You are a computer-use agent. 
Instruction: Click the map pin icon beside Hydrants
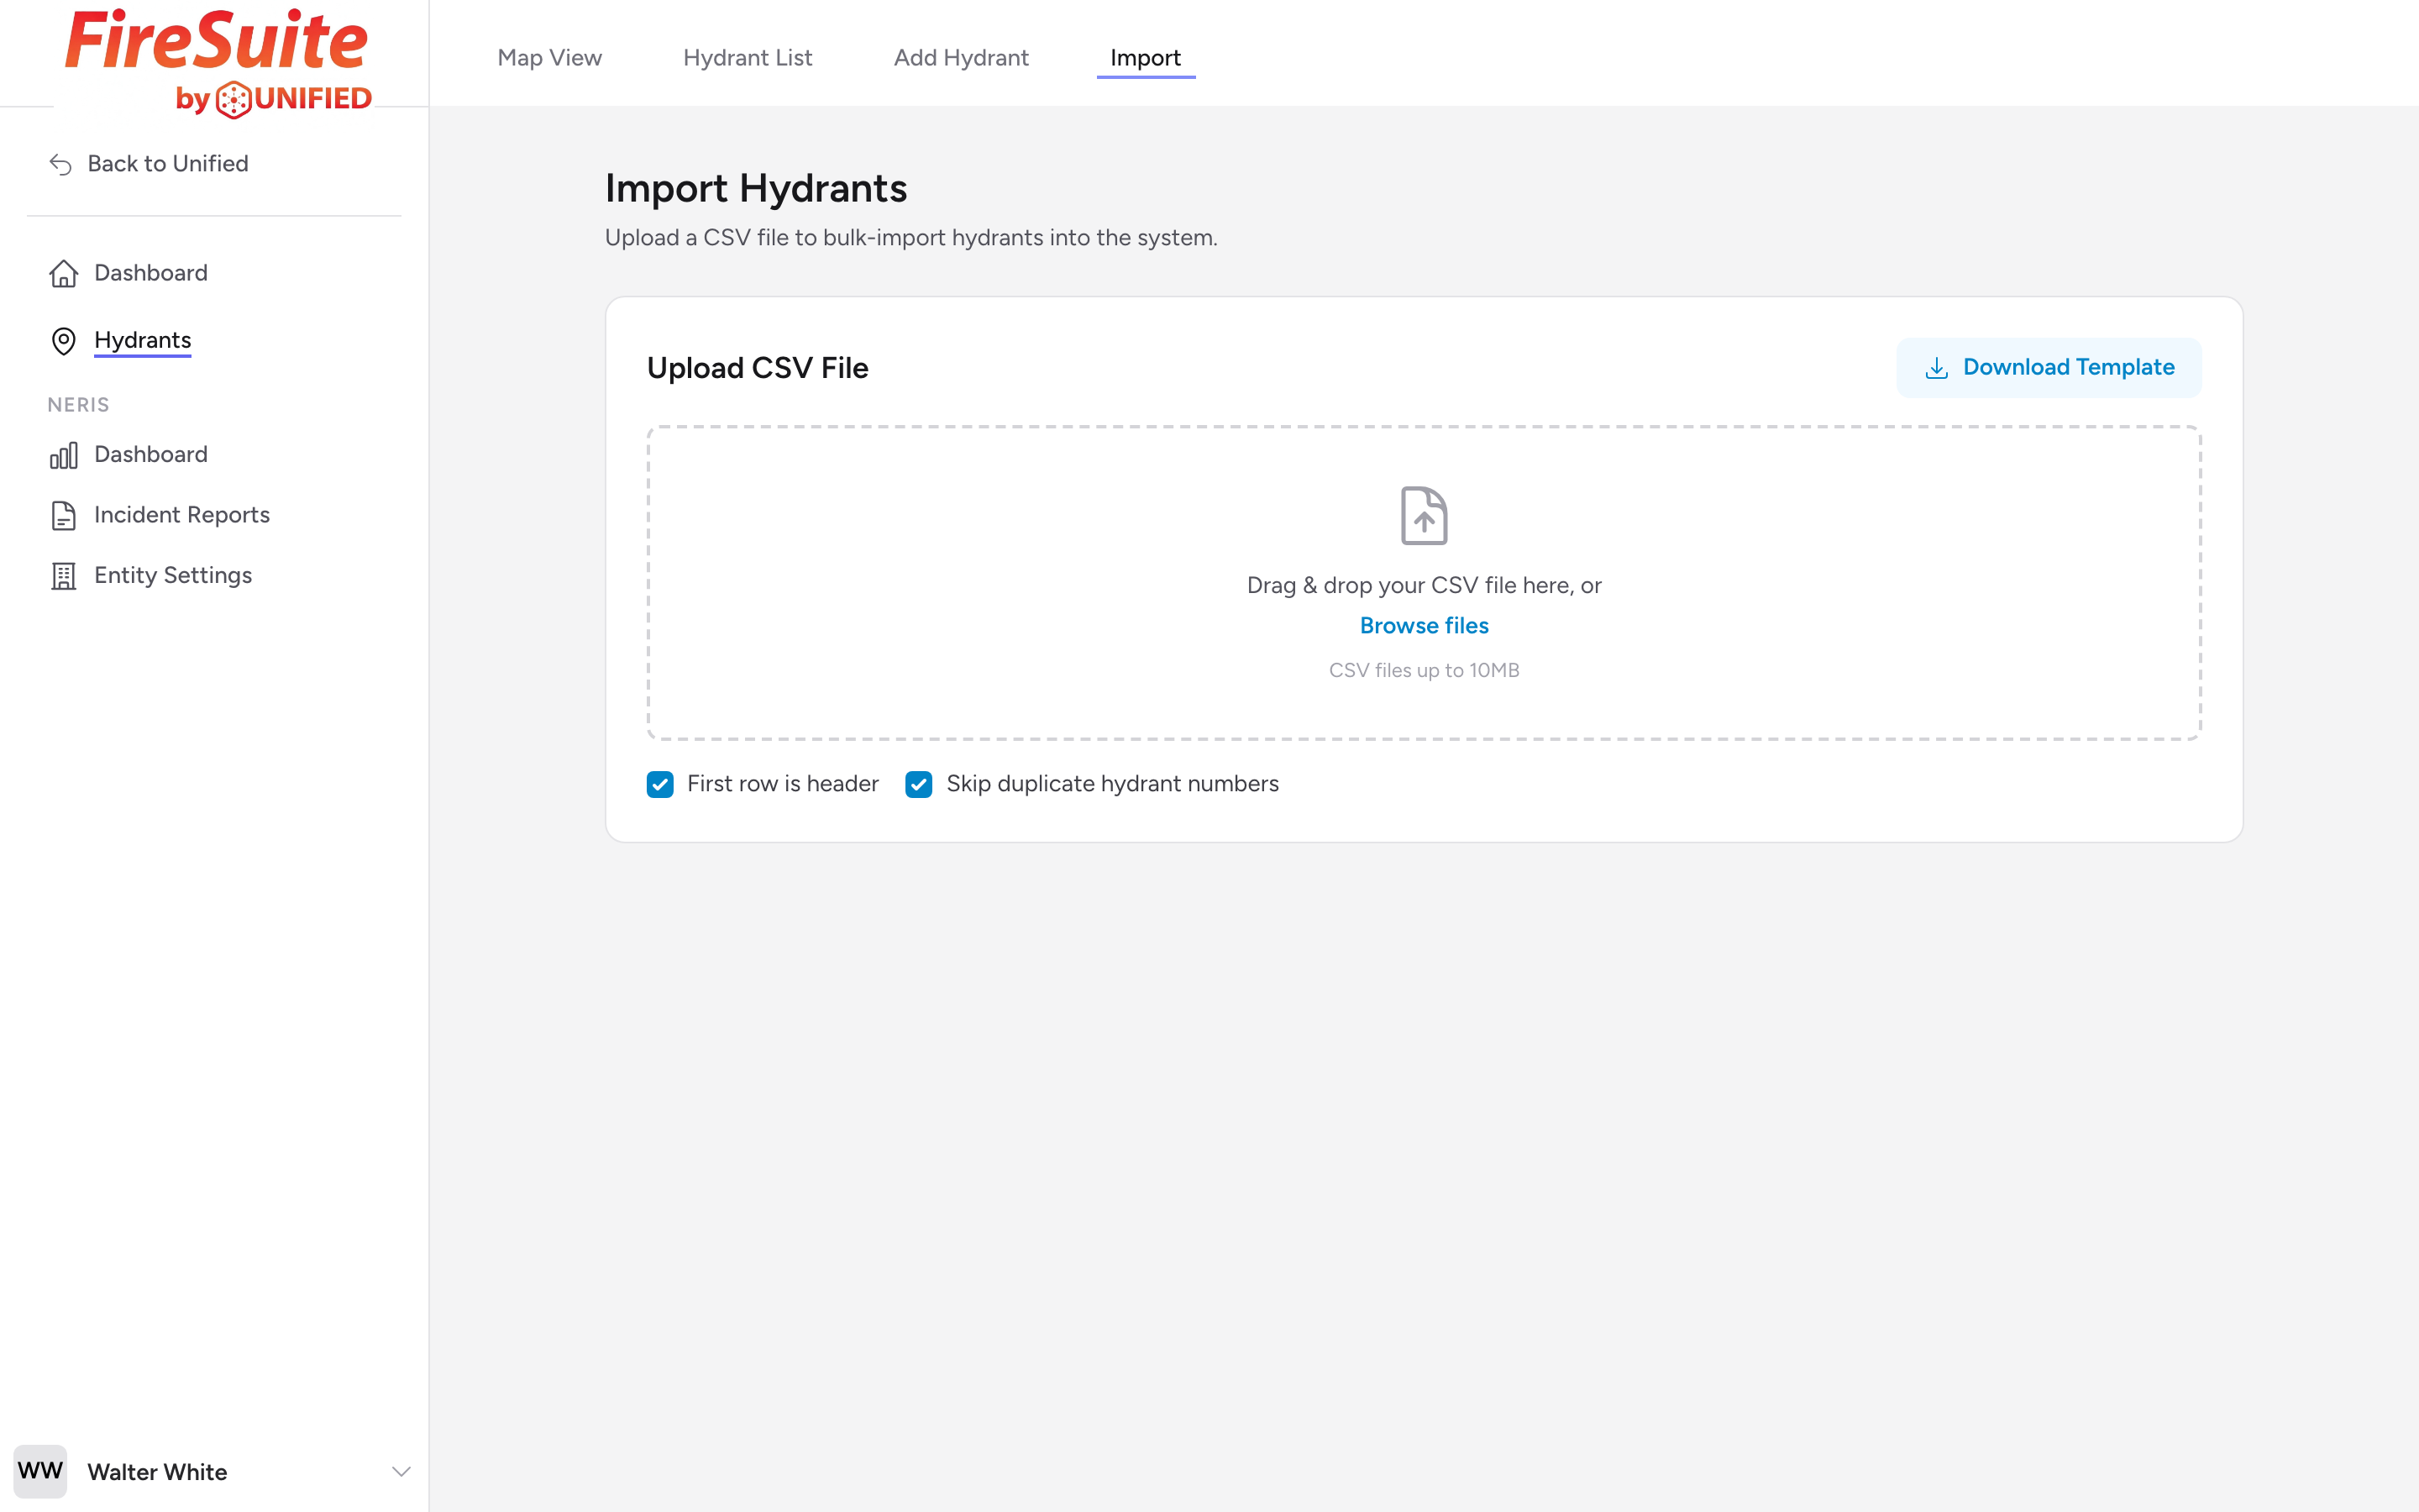64,341
